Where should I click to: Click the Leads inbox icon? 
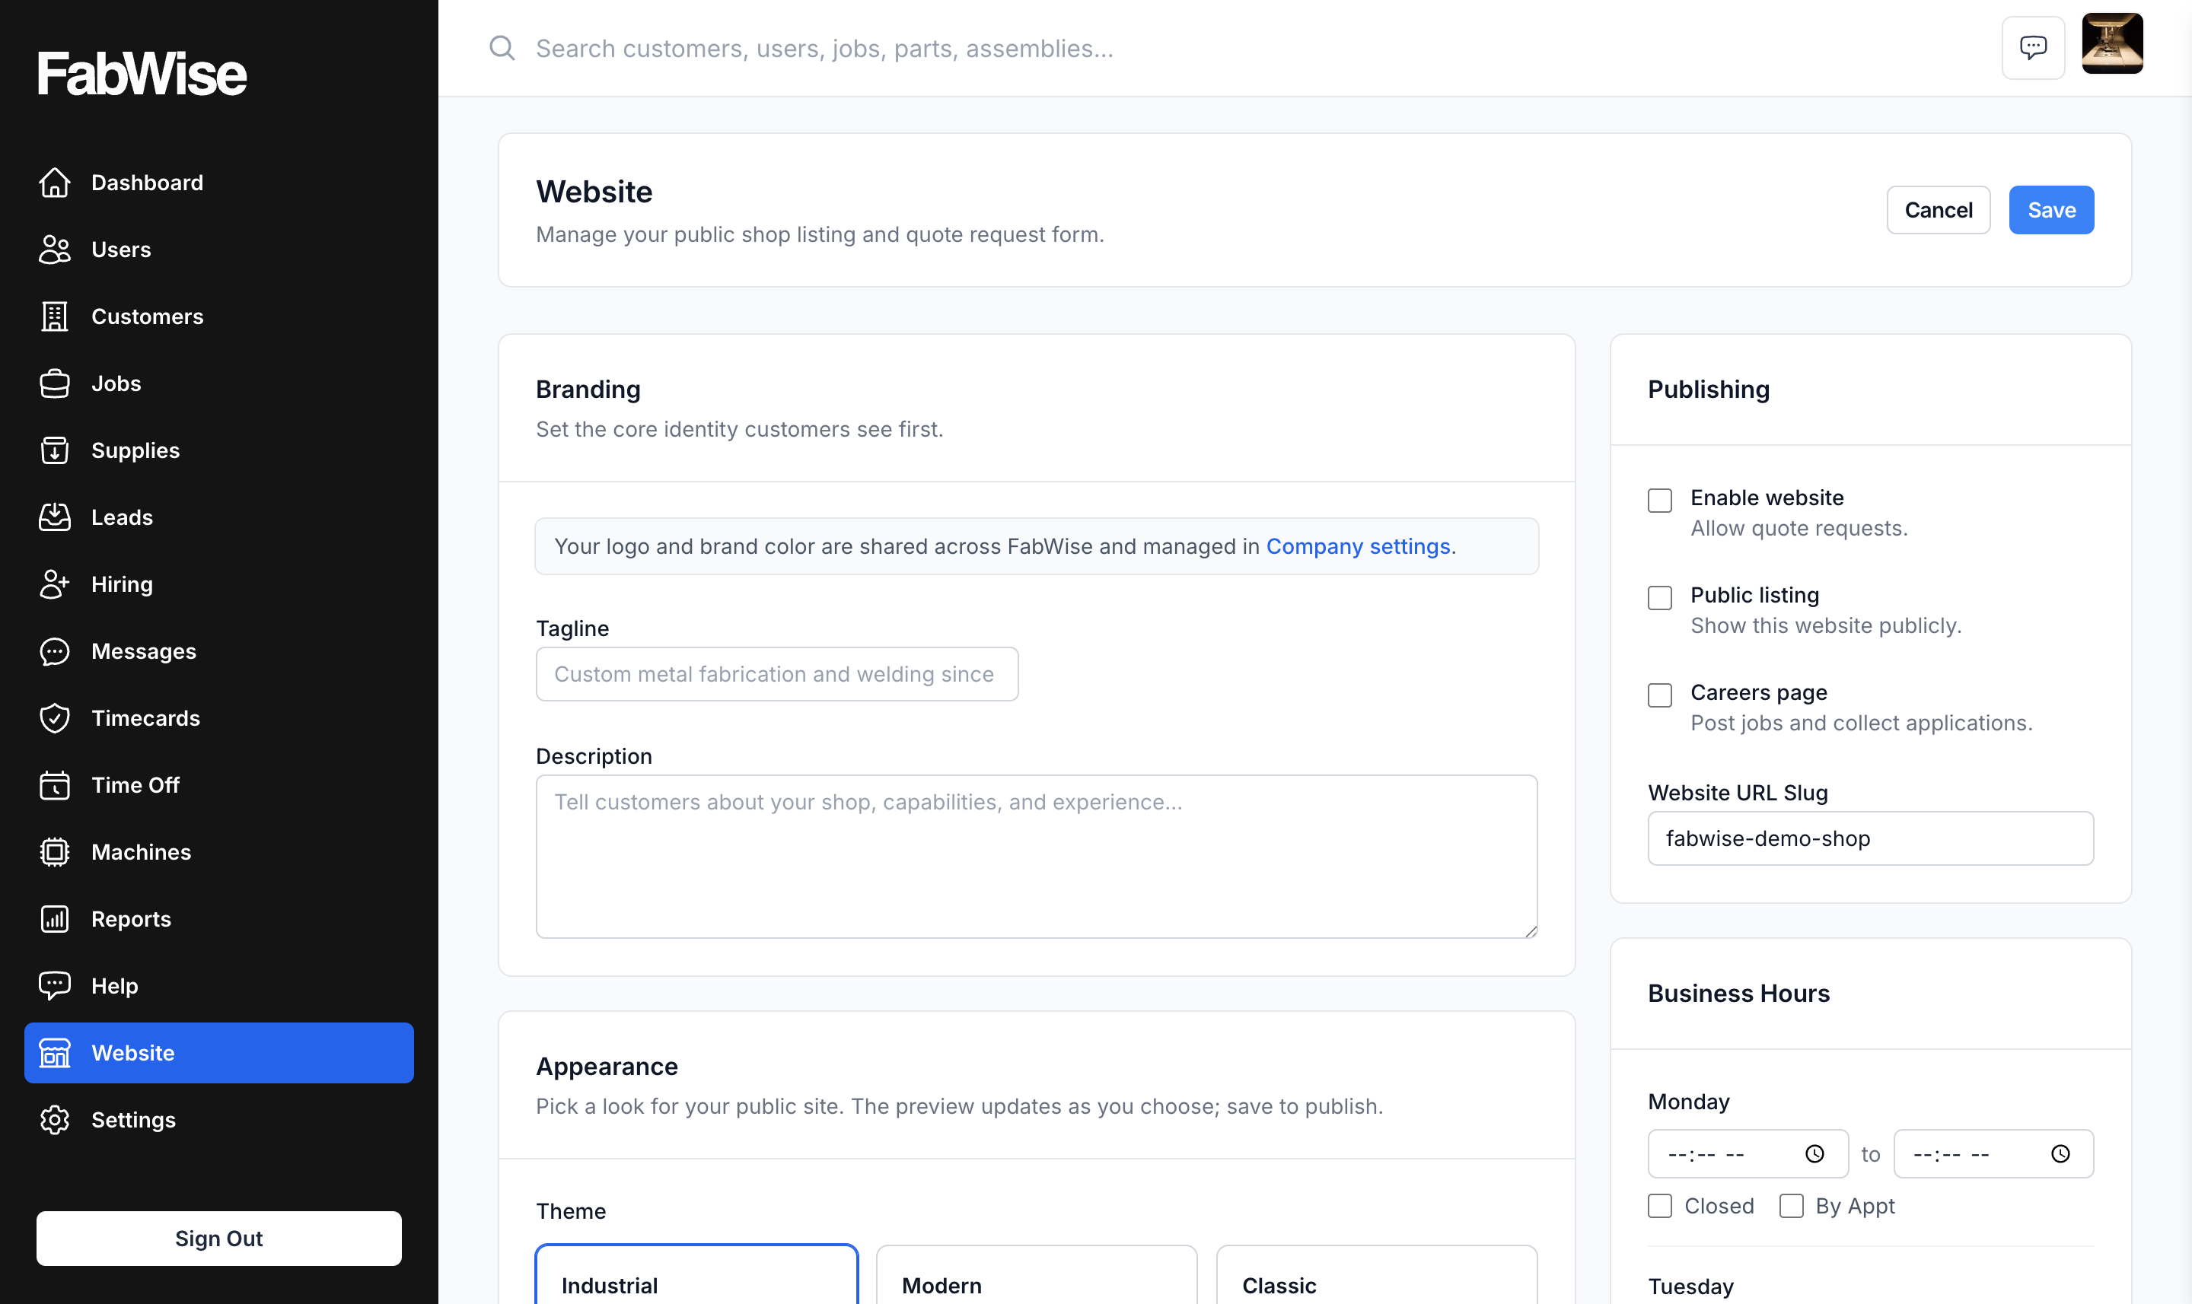pyautogui.click(x=55, y=517)
